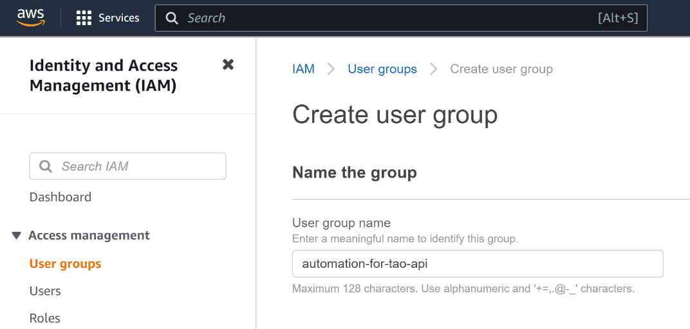Screen dimensions: 690x329
Task: Click the Identity and Access Management sidebar title
Action: tap(104, 75)
